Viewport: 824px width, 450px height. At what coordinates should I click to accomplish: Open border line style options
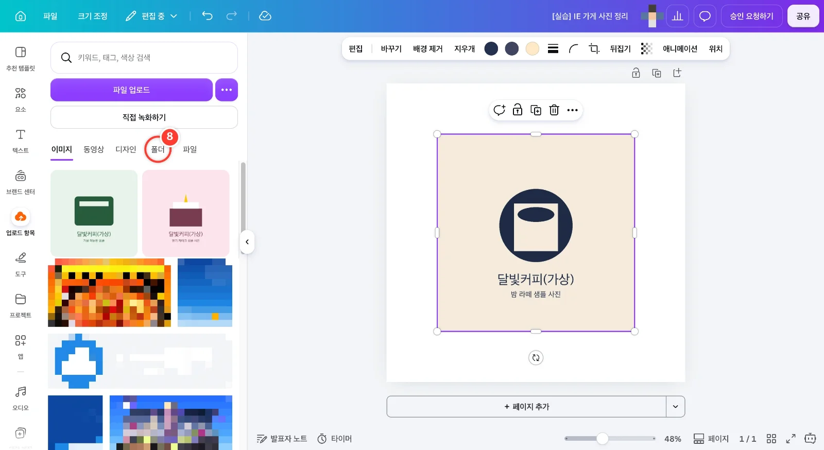click(x=553, y=48)
